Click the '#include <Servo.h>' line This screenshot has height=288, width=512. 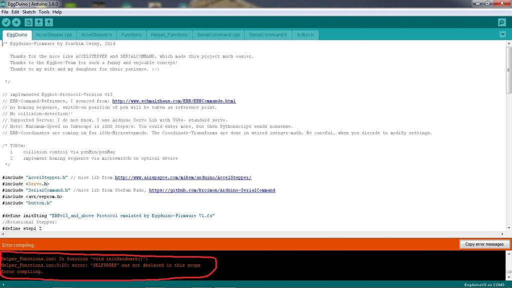(25, 184)
